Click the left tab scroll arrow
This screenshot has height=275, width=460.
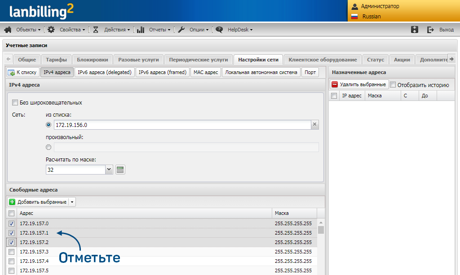9,59
